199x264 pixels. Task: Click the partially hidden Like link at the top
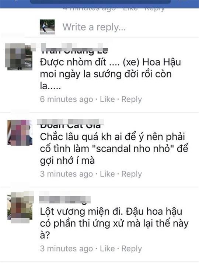tap(130, 10)
